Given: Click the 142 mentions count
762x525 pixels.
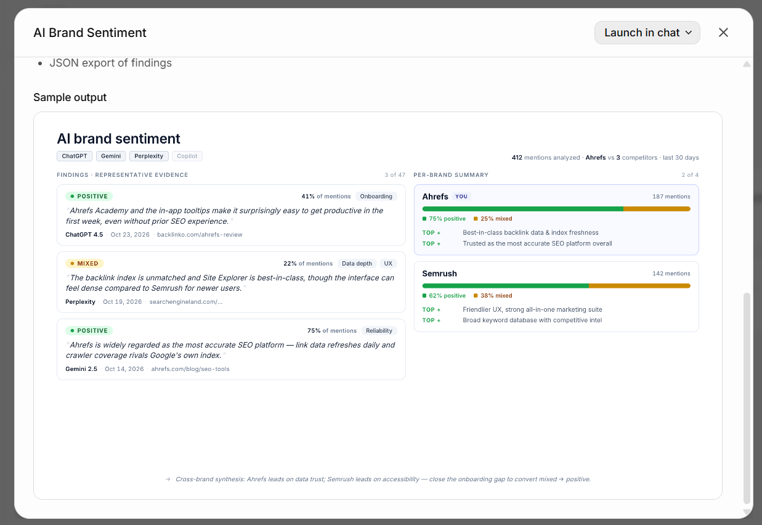Looking at the screenshot, I should coord(671,274).
